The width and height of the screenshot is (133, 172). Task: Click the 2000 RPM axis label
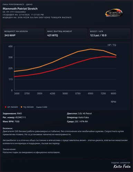[17, 94]
